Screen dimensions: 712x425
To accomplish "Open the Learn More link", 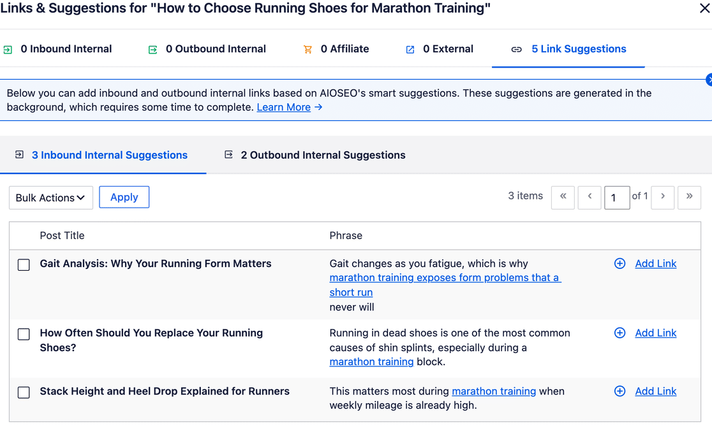I will 284,107.
